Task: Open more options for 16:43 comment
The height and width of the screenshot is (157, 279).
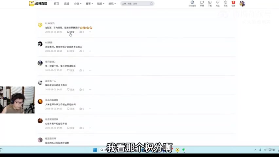Action: point(90,32)
